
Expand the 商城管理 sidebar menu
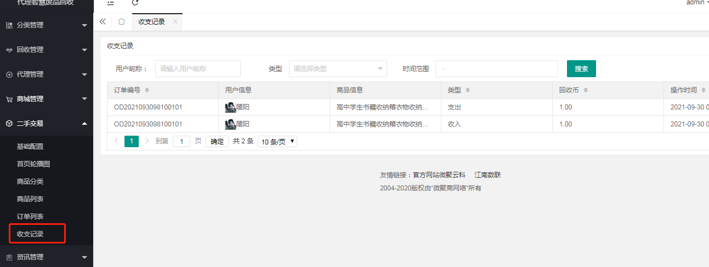click(47, 99)
